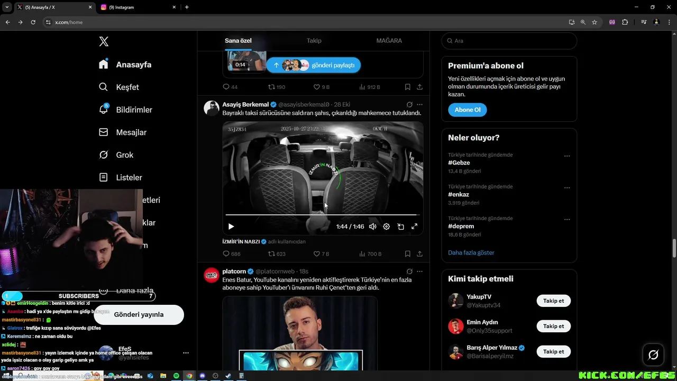Screen dimensions: 677x381
Task: Repost the top post with 190 reposts
Action: click(x=277, y=87)
